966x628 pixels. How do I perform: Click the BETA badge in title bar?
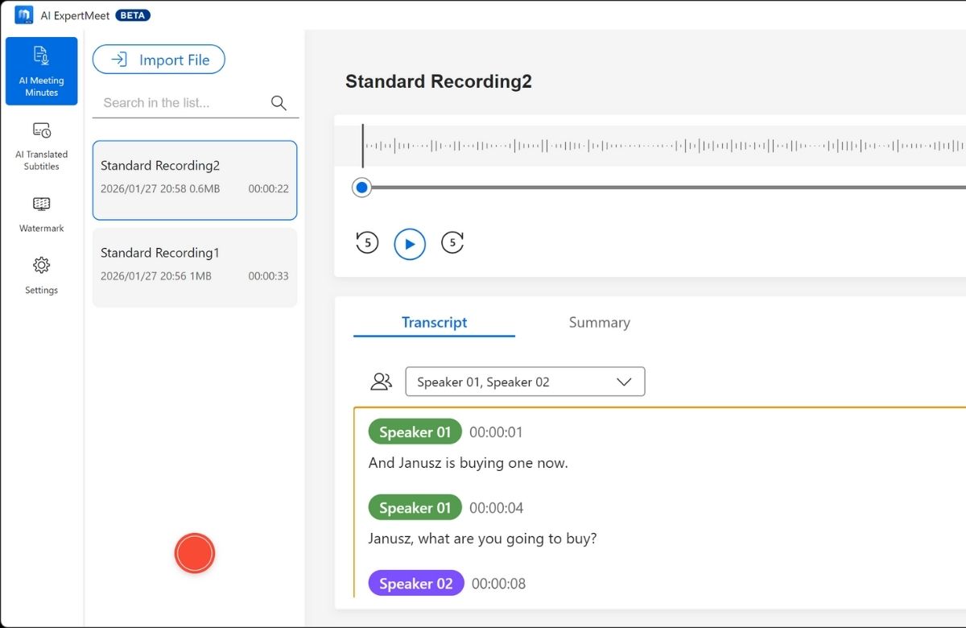[x=133, y=15]
